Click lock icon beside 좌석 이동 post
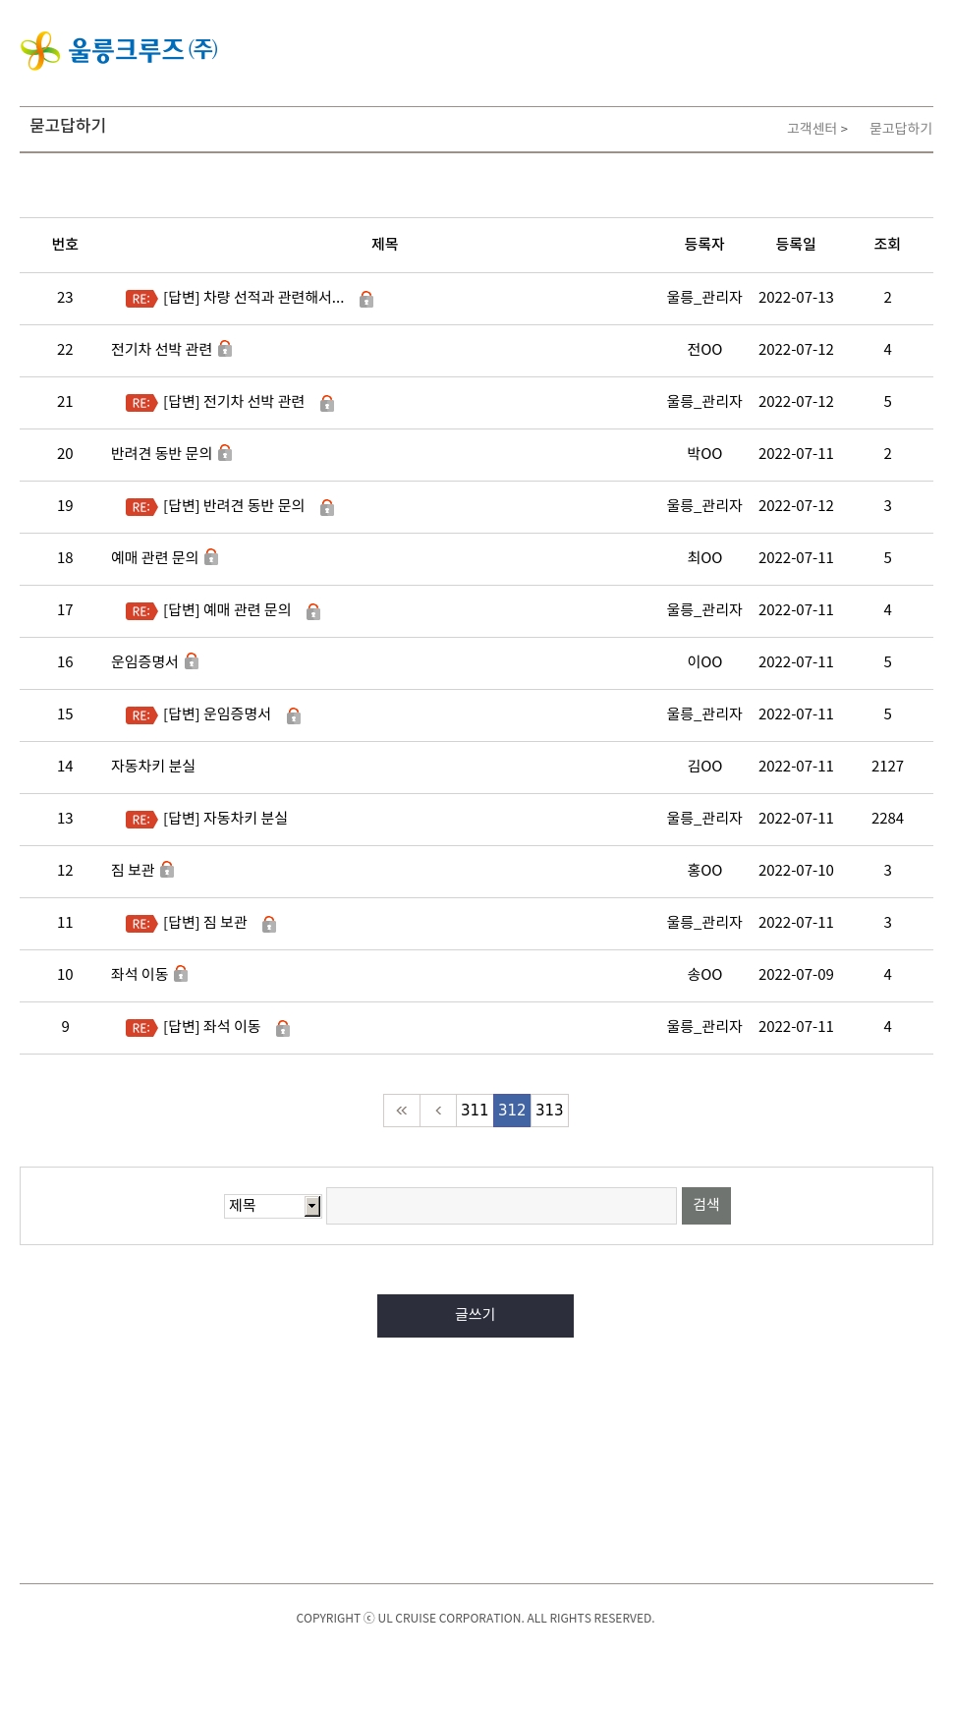This screenshot has width=953, height=1712. click(x=181, y=974)
